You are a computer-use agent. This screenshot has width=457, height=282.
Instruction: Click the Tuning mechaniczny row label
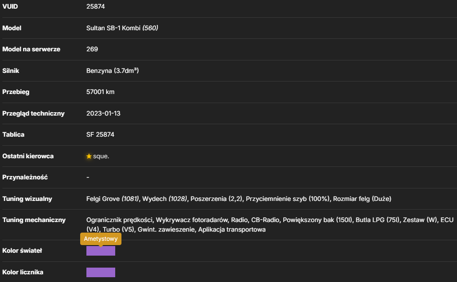tap(34, 220)
